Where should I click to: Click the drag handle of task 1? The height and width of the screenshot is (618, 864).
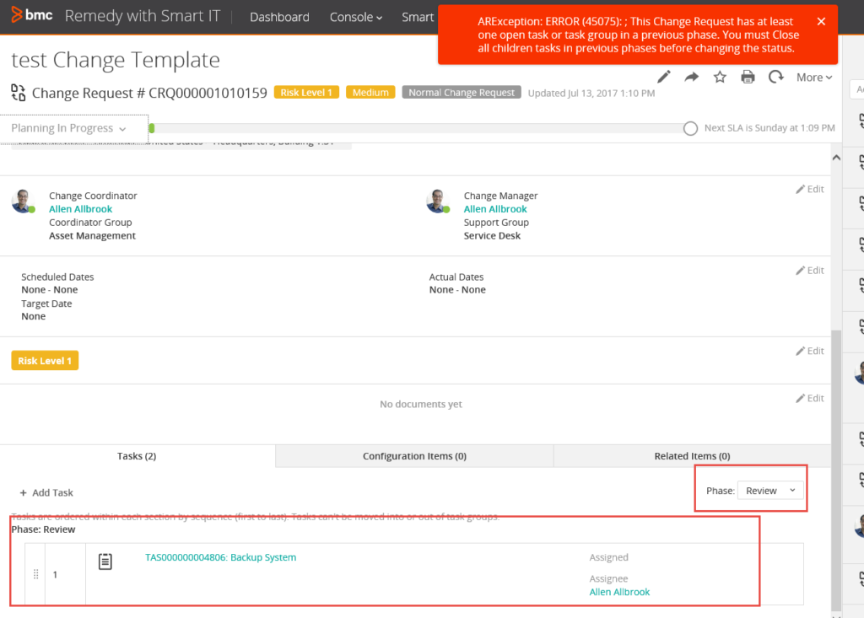(35, 574)
